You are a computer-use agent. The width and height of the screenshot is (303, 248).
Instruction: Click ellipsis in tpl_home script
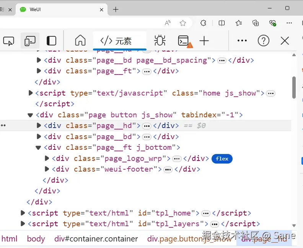(x=205, y=214)
